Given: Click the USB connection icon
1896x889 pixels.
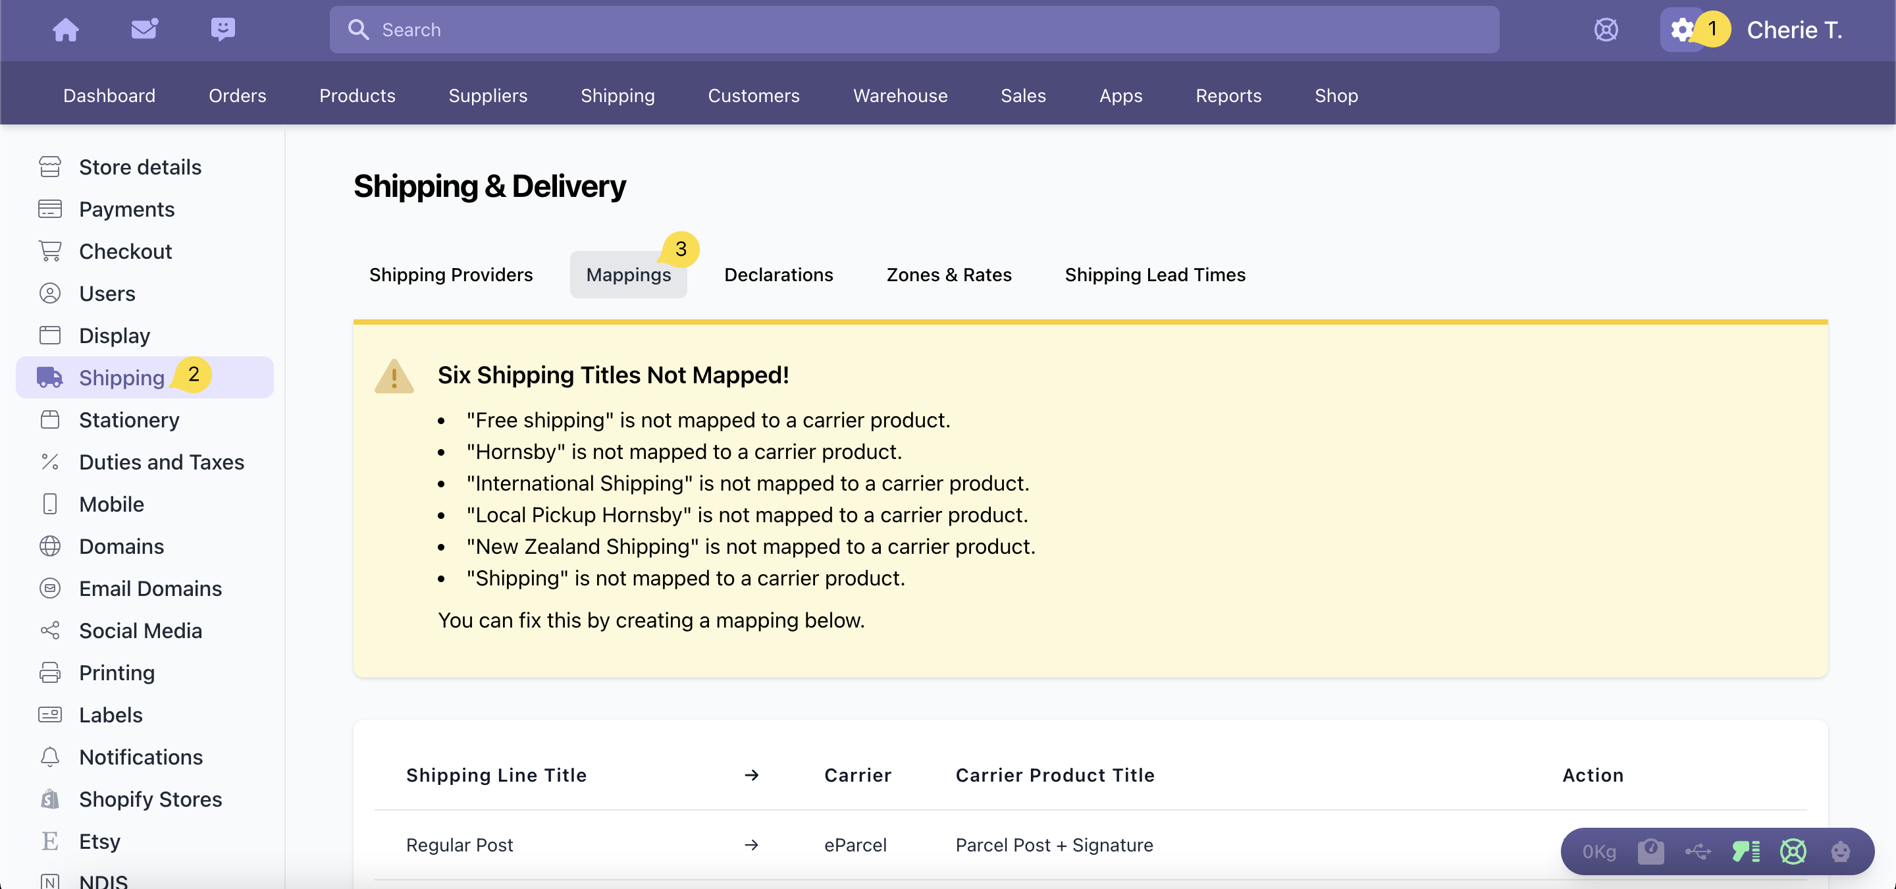Looking at the screenshot, I should (1698, 851).
